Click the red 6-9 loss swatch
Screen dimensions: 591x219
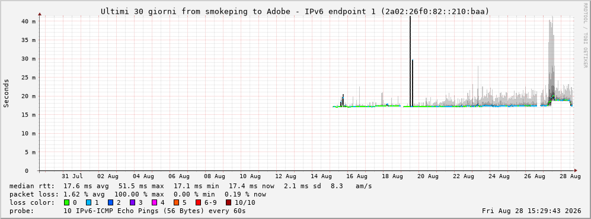click(x=198, y=203)
